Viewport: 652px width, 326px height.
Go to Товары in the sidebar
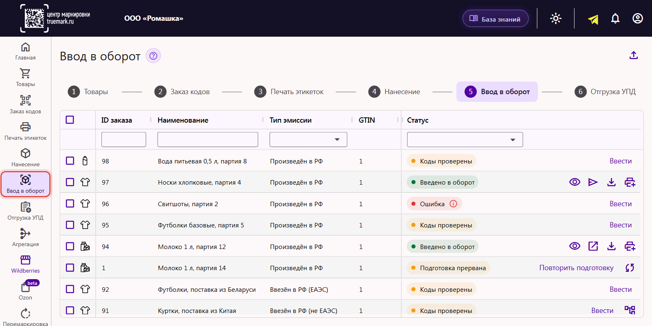(25, 78)
